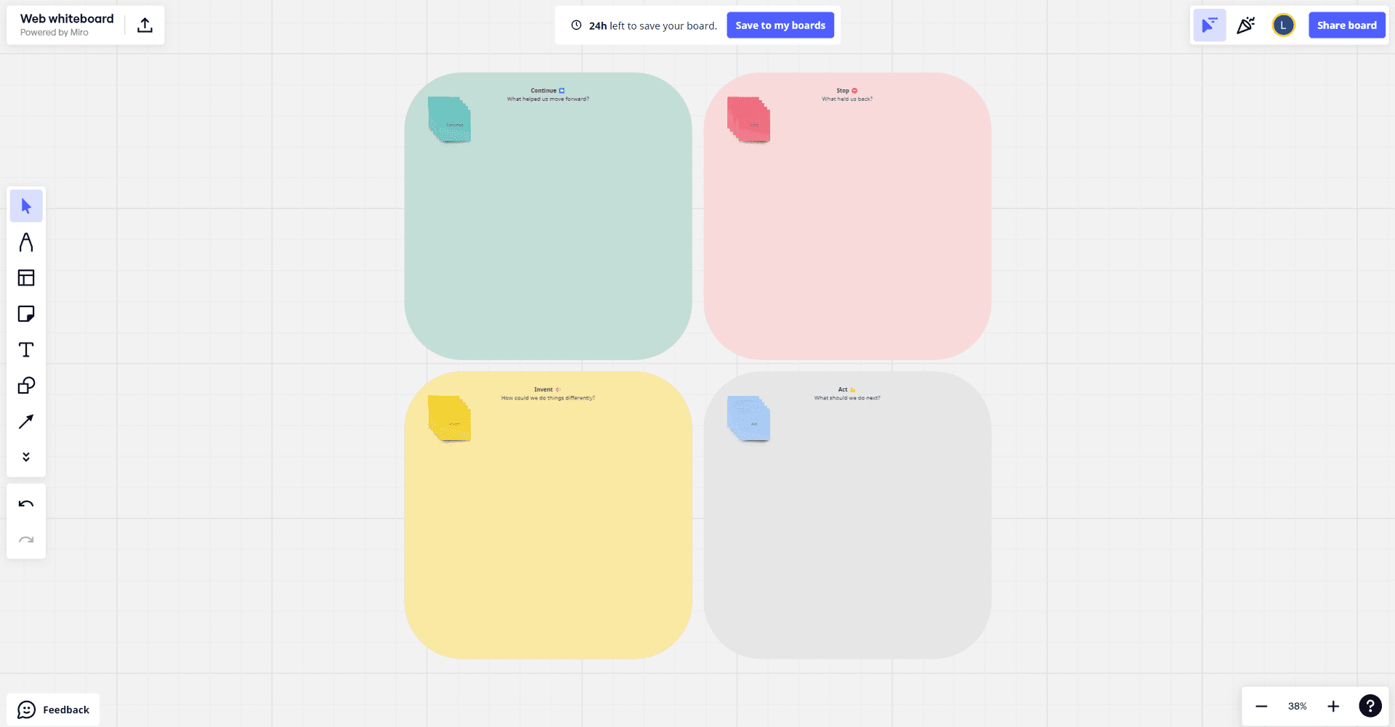Select the blue sticky note stack
This screenshot has height=727, width=1395.
[x=748, y=418]
